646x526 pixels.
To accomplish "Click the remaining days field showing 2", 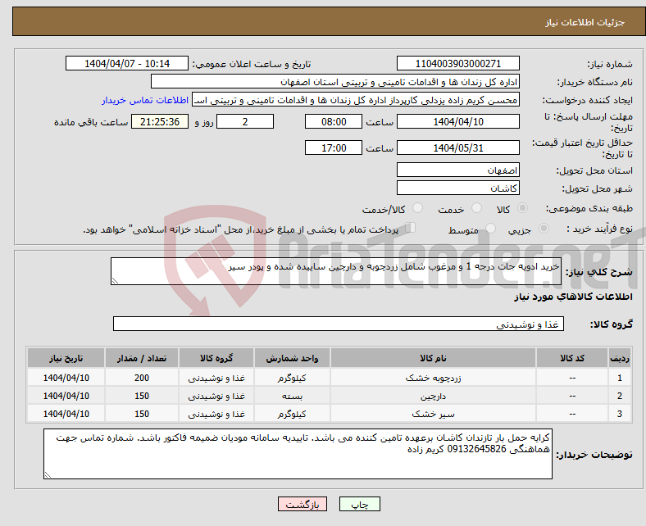I will pyautogui.click(x=245, y=121).
